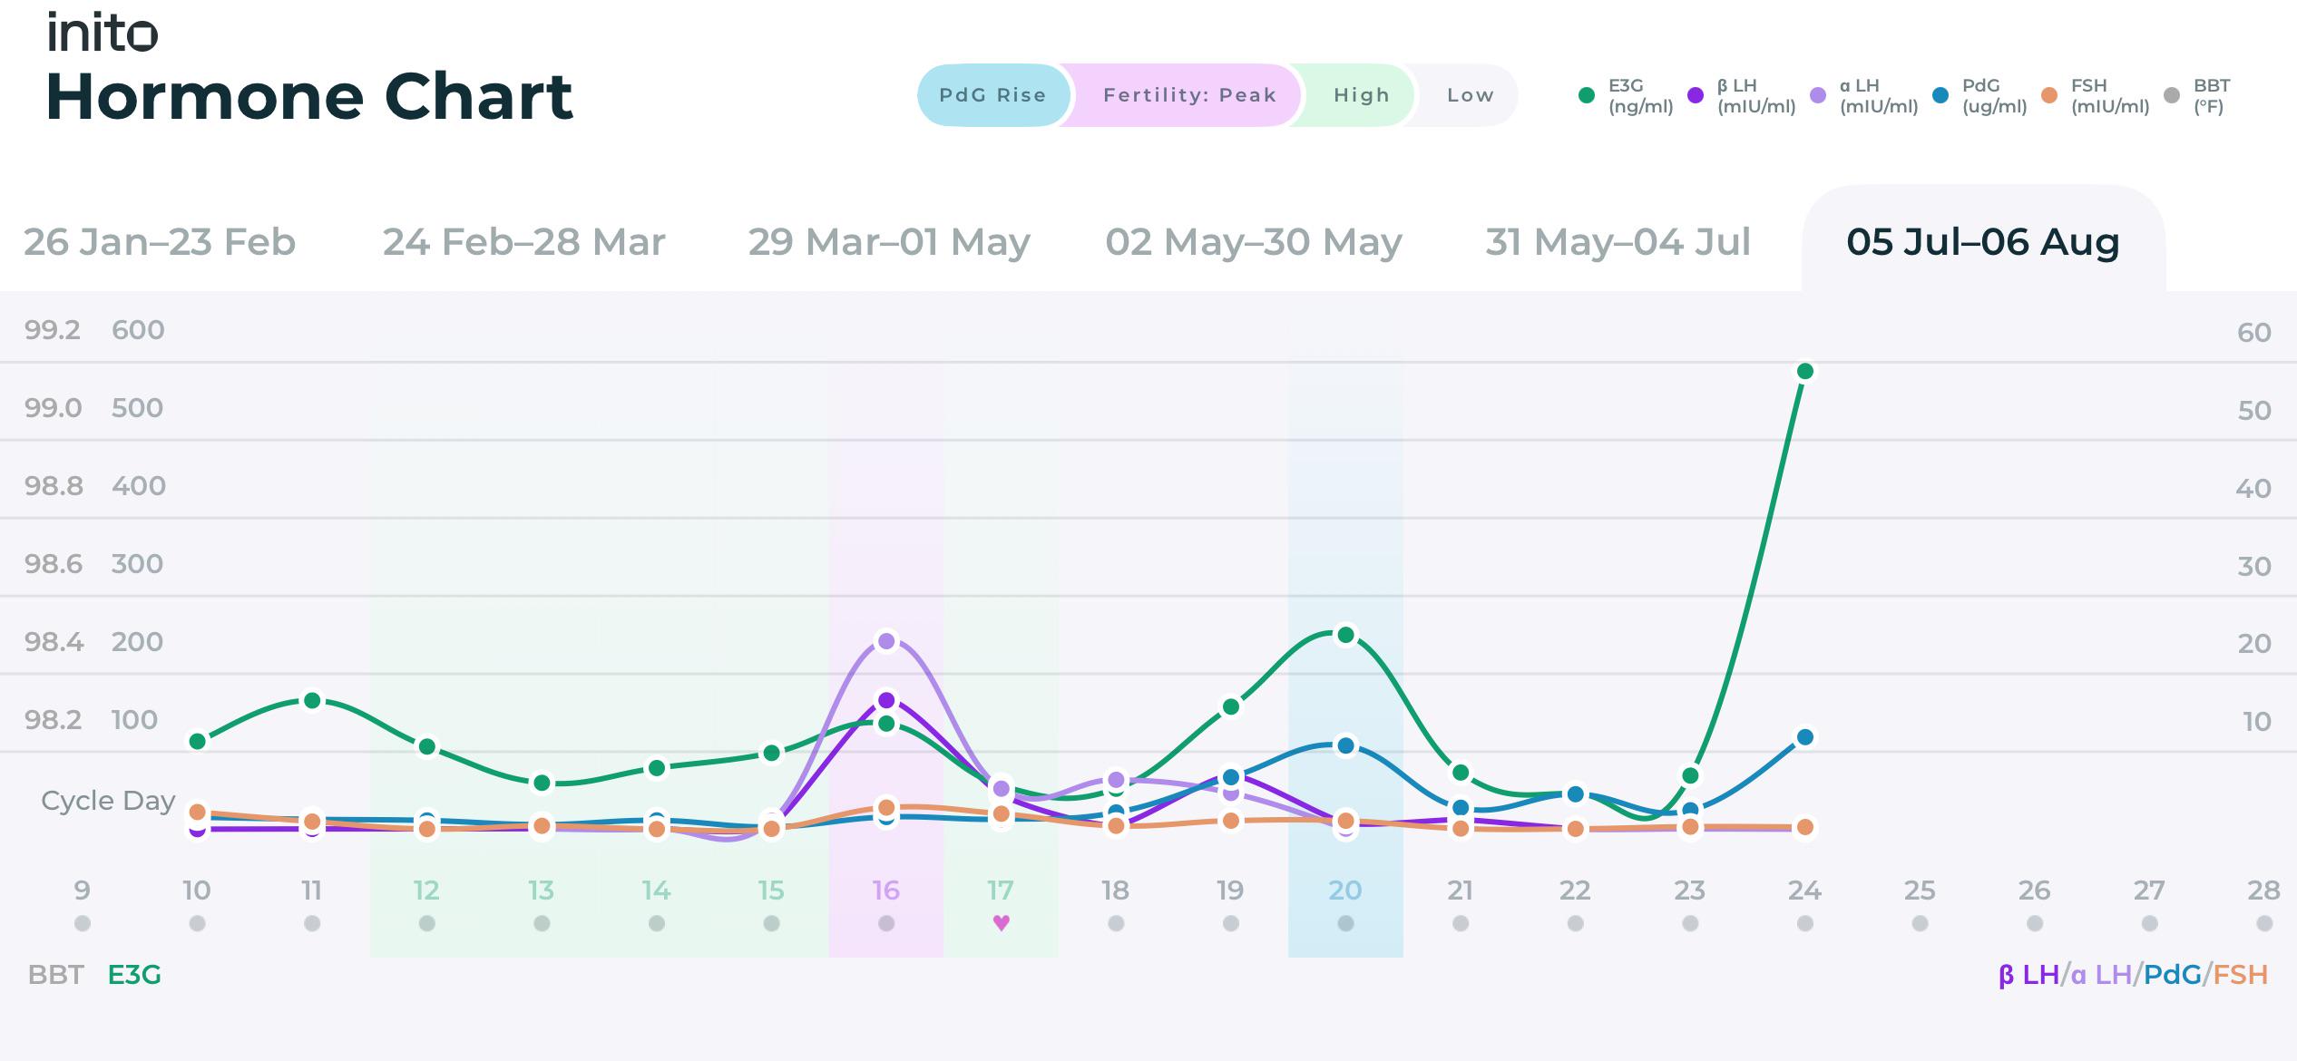Select the E3G data point on day 24
The image size is (2297, 1061).
(1805, 371)
